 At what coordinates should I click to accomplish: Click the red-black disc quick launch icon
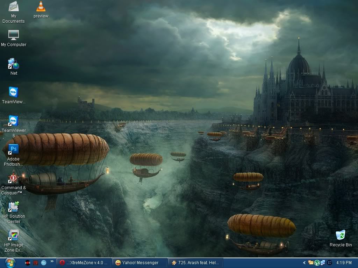pyautogui.click(x=27, y=263)
